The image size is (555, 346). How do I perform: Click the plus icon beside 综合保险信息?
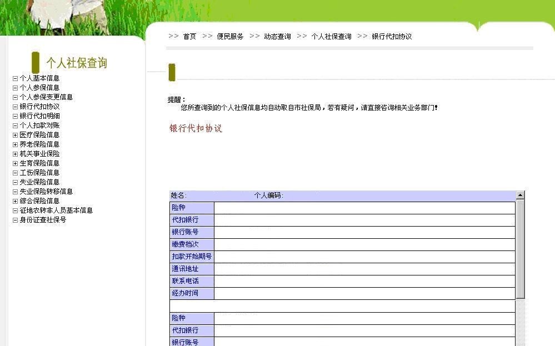[15, 201]
